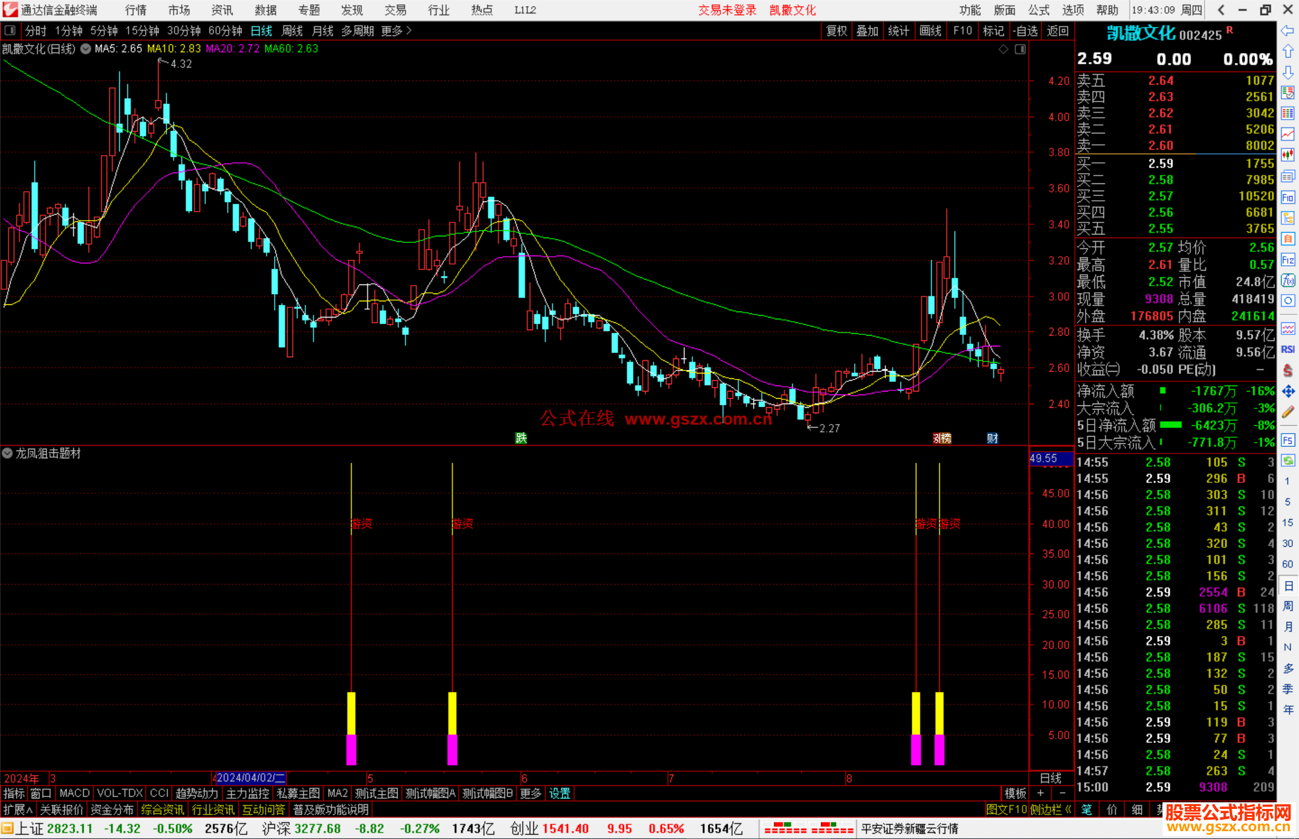Toggle the panel icon left of 分时

[x=10, y=30]
